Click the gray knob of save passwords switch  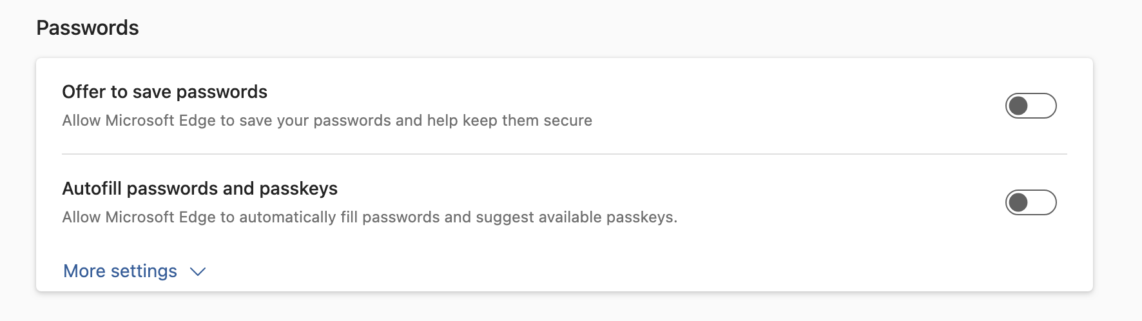coord(1018,106)
